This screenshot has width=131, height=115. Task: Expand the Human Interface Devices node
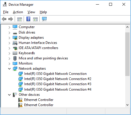pyautogui.click(x=9, y=43)
